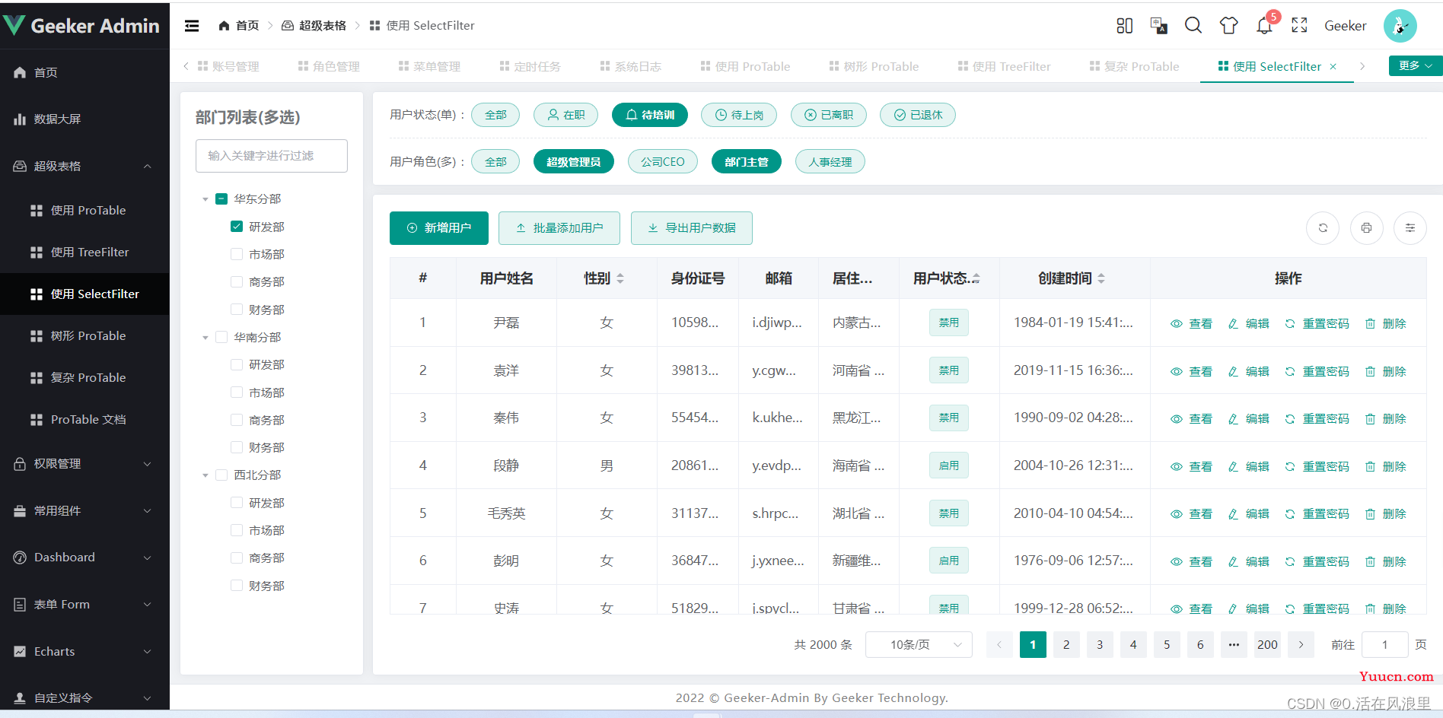View details for user 尹磊

tap(1191, 323)
